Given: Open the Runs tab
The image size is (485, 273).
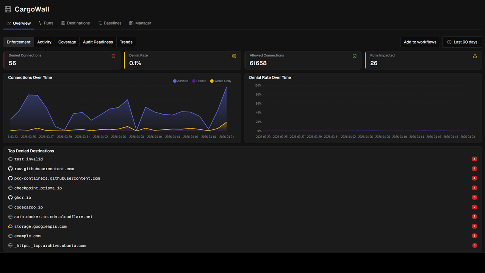Looking at the screenshot, I should [45, 23].
